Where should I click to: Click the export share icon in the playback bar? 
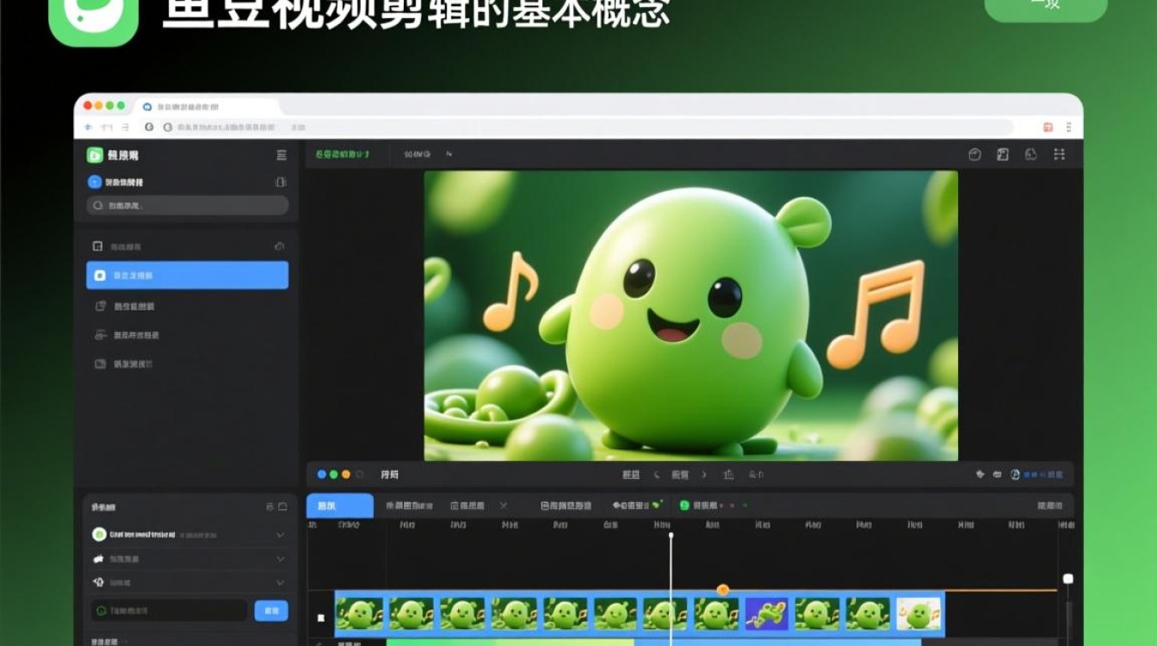click(728, 475)
